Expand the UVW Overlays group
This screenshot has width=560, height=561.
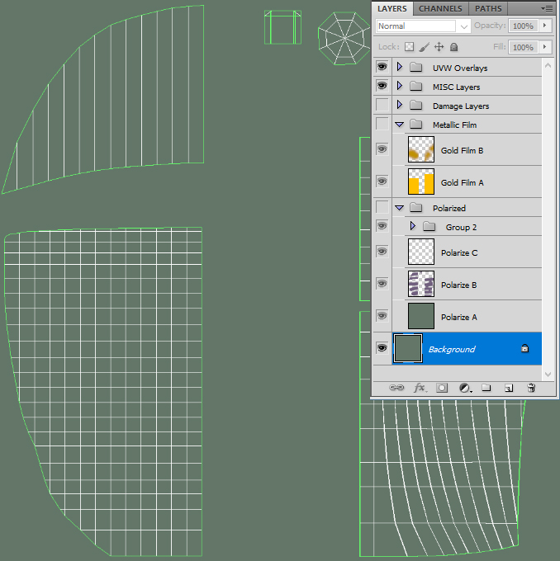click(x=400, y=67)
